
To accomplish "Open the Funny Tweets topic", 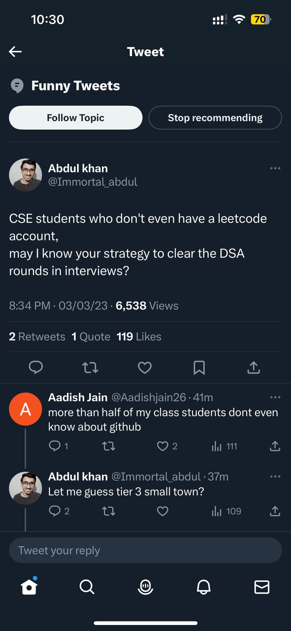I will coord(75,86).
